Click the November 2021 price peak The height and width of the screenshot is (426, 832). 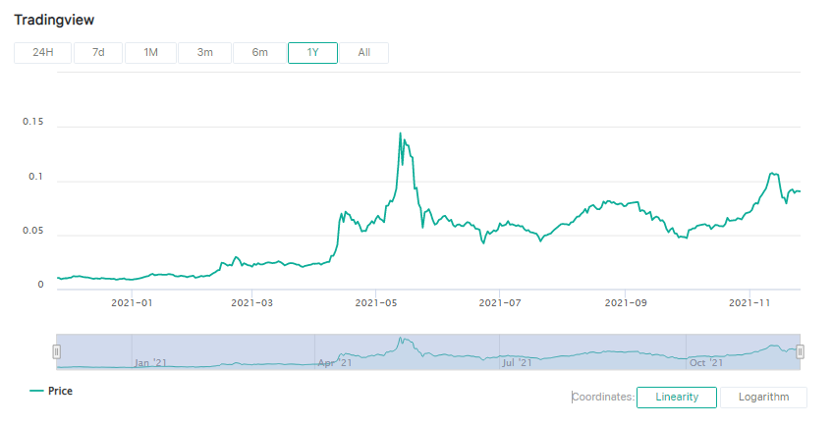[771, 174]
